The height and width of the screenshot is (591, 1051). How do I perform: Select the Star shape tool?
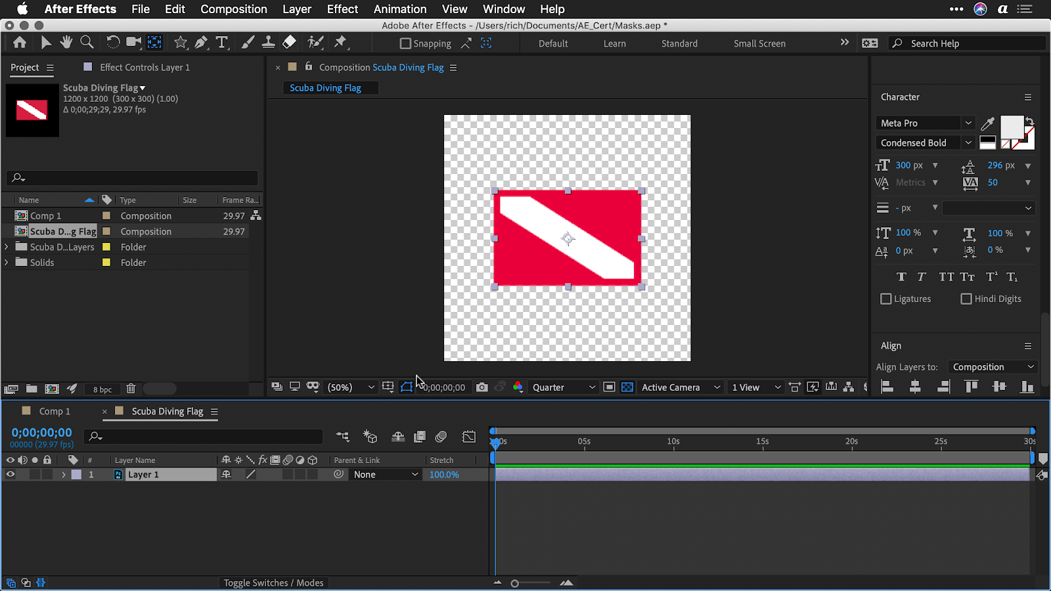[x=181, y=43]
